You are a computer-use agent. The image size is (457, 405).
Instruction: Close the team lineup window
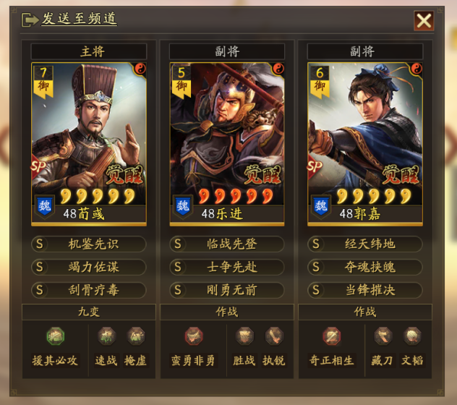point(424,21)
